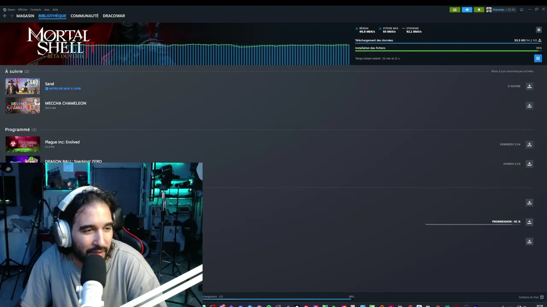
Task: Open the blue megaphone announcements button
Action: [x=467, y=9]
